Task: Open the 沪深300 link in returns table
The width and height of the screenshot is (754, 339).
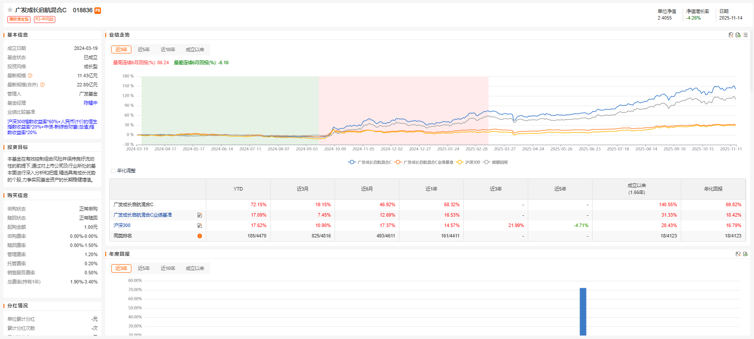Action: click(122, 226)
